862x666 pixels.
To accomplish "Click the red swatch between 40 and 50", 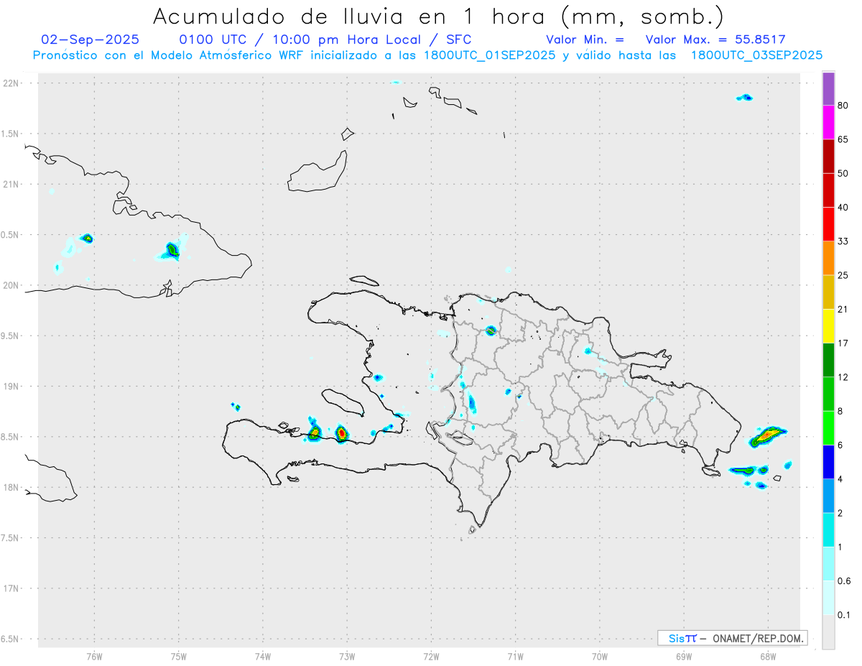I will tap(828, 190).
